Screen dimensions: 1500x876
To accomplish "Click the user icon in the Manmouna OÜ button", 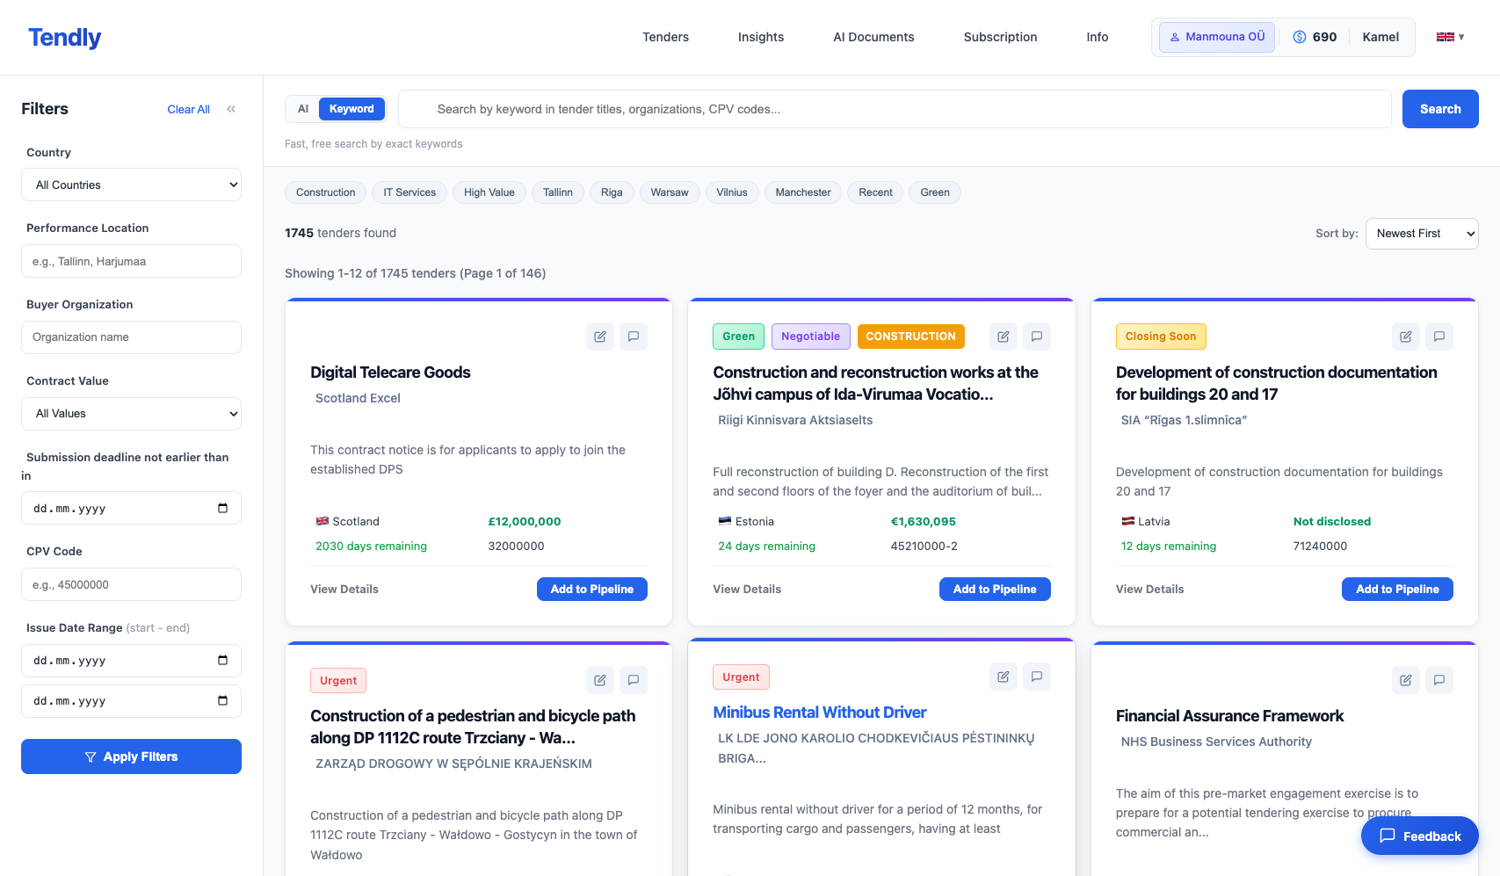I will (x=1175, y=37).
